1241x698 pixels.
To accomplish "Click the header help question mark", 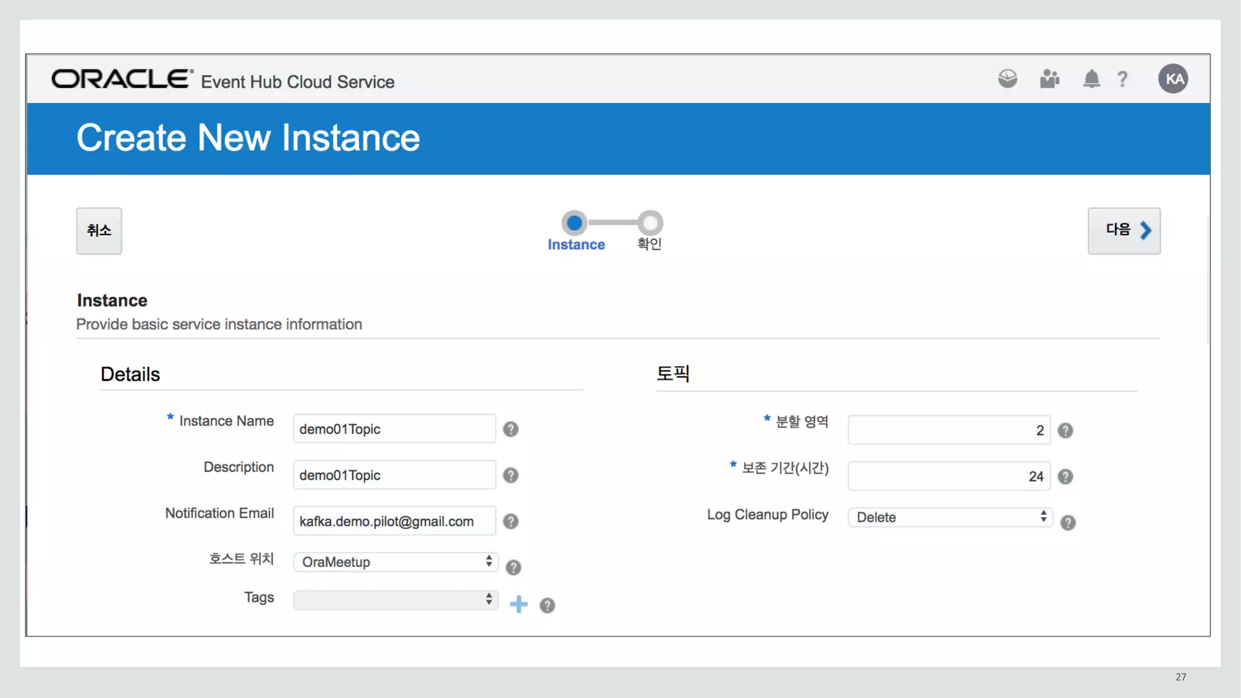I will pyautogui.click(x=1122, y=79).
